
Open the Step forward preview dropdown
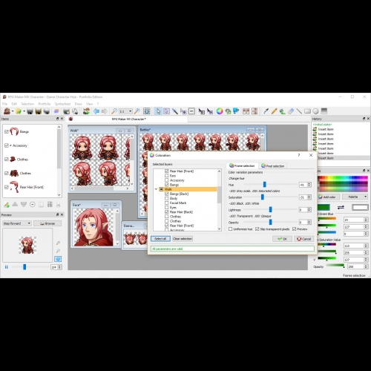pos(17,223)
